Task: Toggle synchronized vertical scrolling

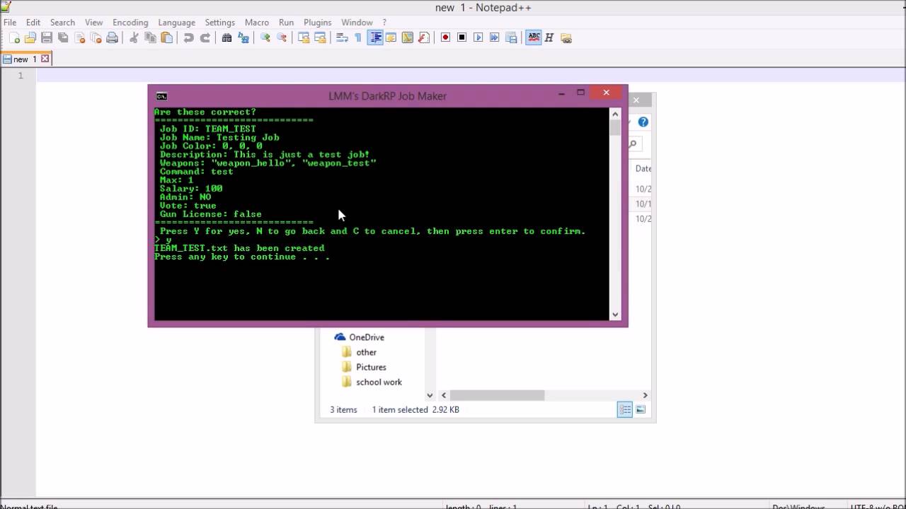Action: coord(304,38)
